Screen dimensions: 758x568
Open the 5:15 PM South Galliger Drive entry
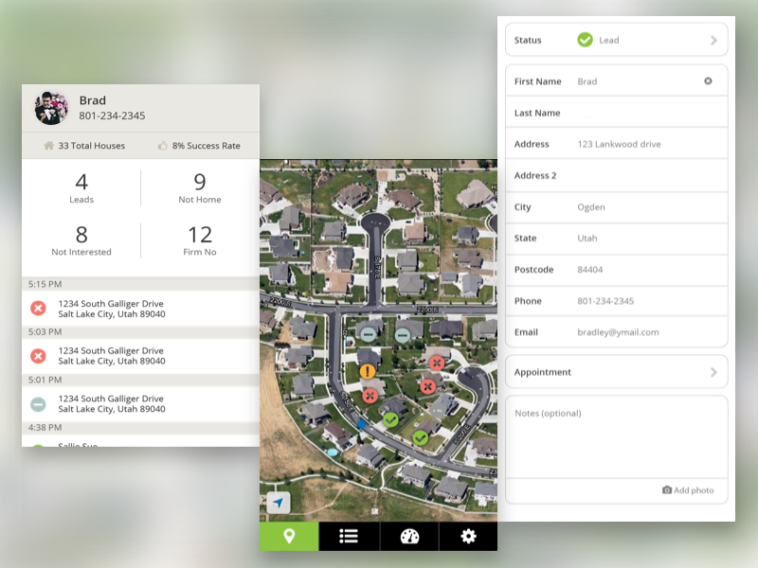(140, 309)
